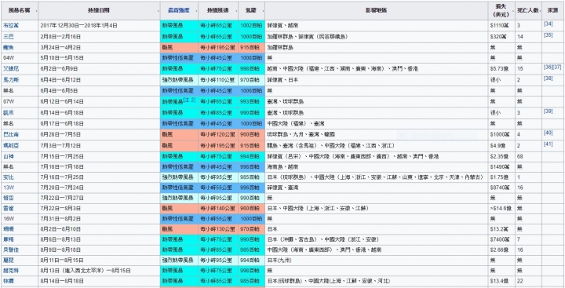Select 無名 in the 7月16日—7月18日 row
565x288 pixels.
click(9, 167)
